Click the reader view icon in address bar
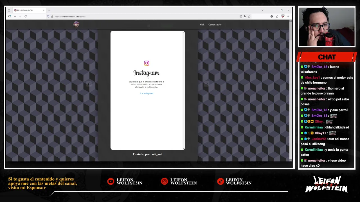Viewport: 360px width, 202px height. pos(241,17)
